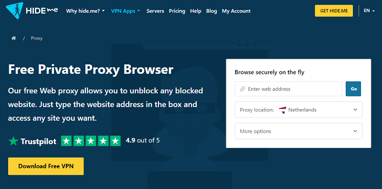Click the 'Browse securely on the fly' heading
Viewport: 382px width, 189px height.
click(x=269, y=72)
